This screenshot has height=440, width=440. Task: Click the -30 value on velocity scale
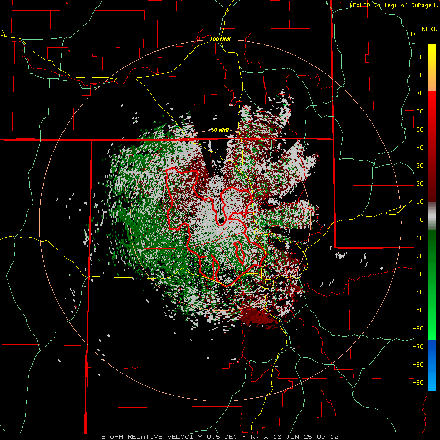(x=418, y=274)
